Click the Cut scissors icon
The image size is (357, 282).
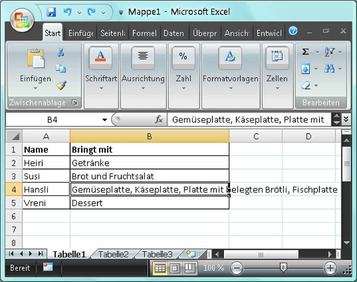coord(61,52)
